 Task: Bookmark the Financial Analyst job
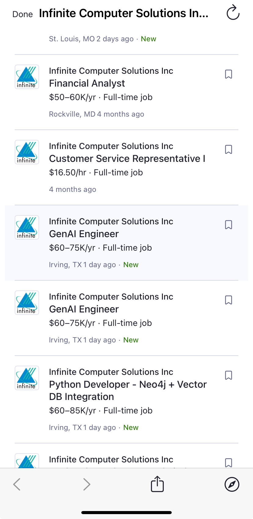click(x=229, y=74)
